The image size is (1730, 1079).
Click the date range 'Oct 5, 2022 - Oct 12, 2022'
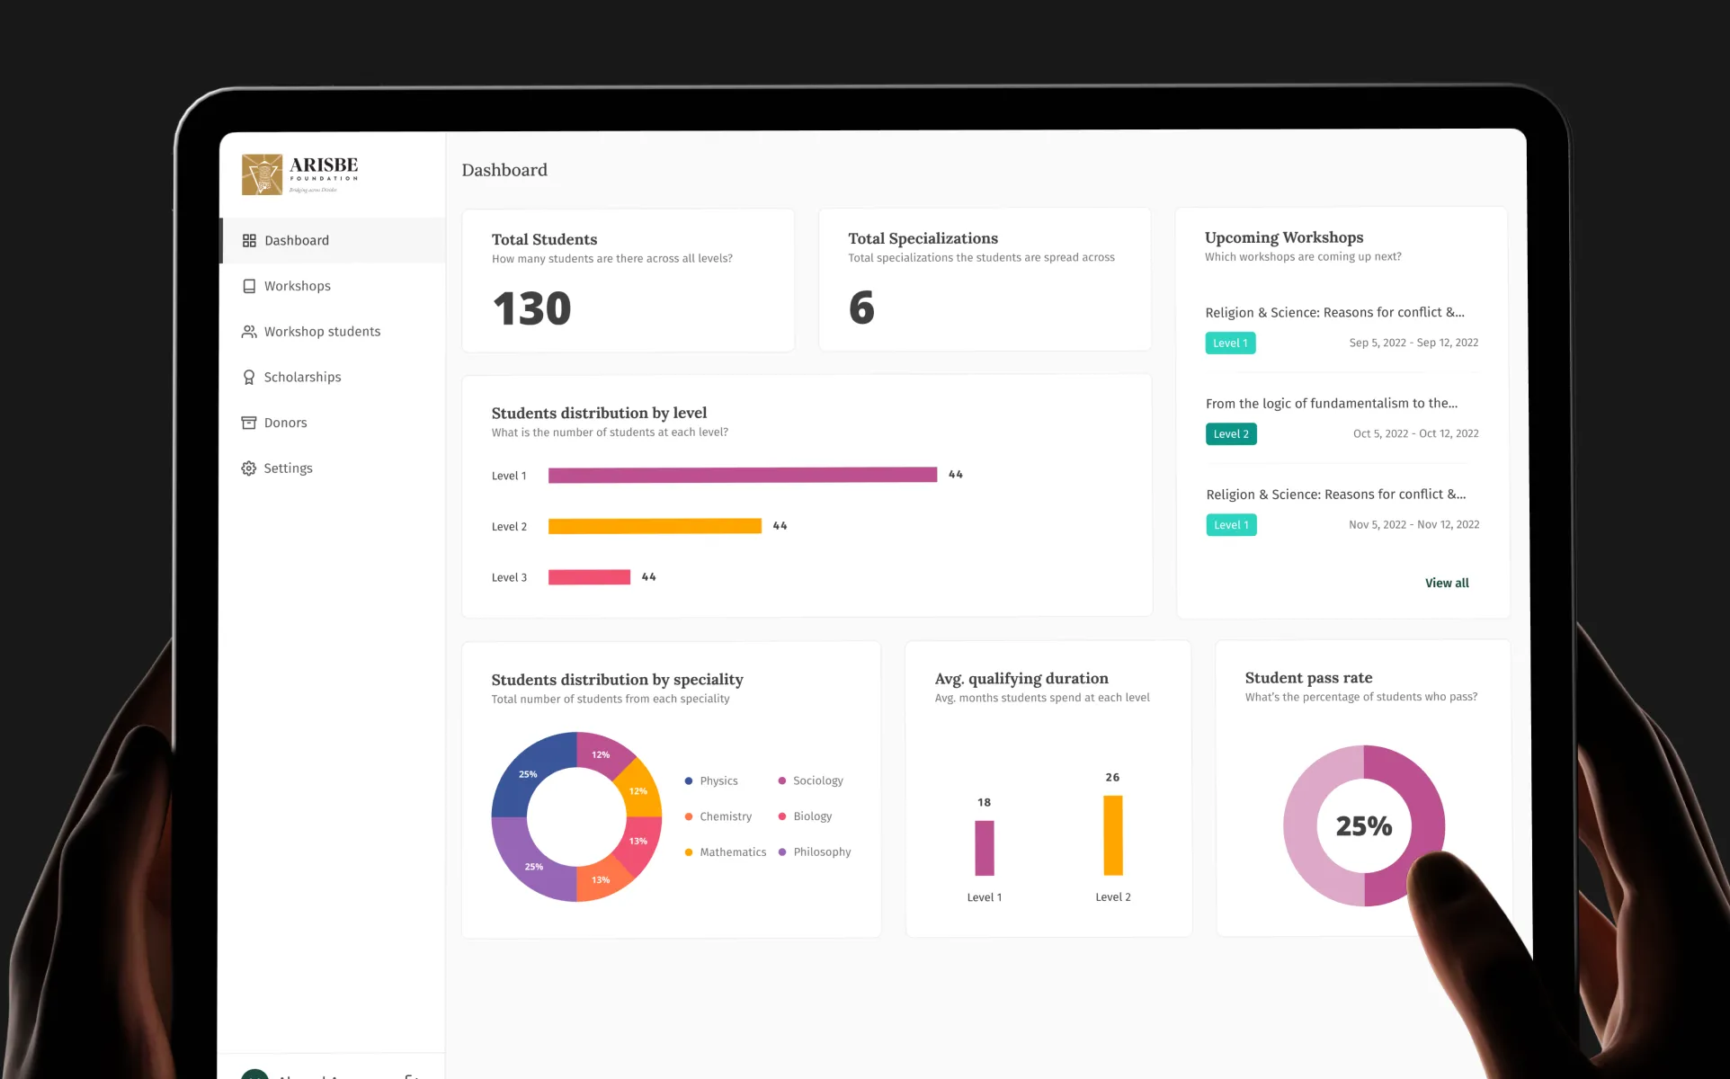coord(1416,433)
